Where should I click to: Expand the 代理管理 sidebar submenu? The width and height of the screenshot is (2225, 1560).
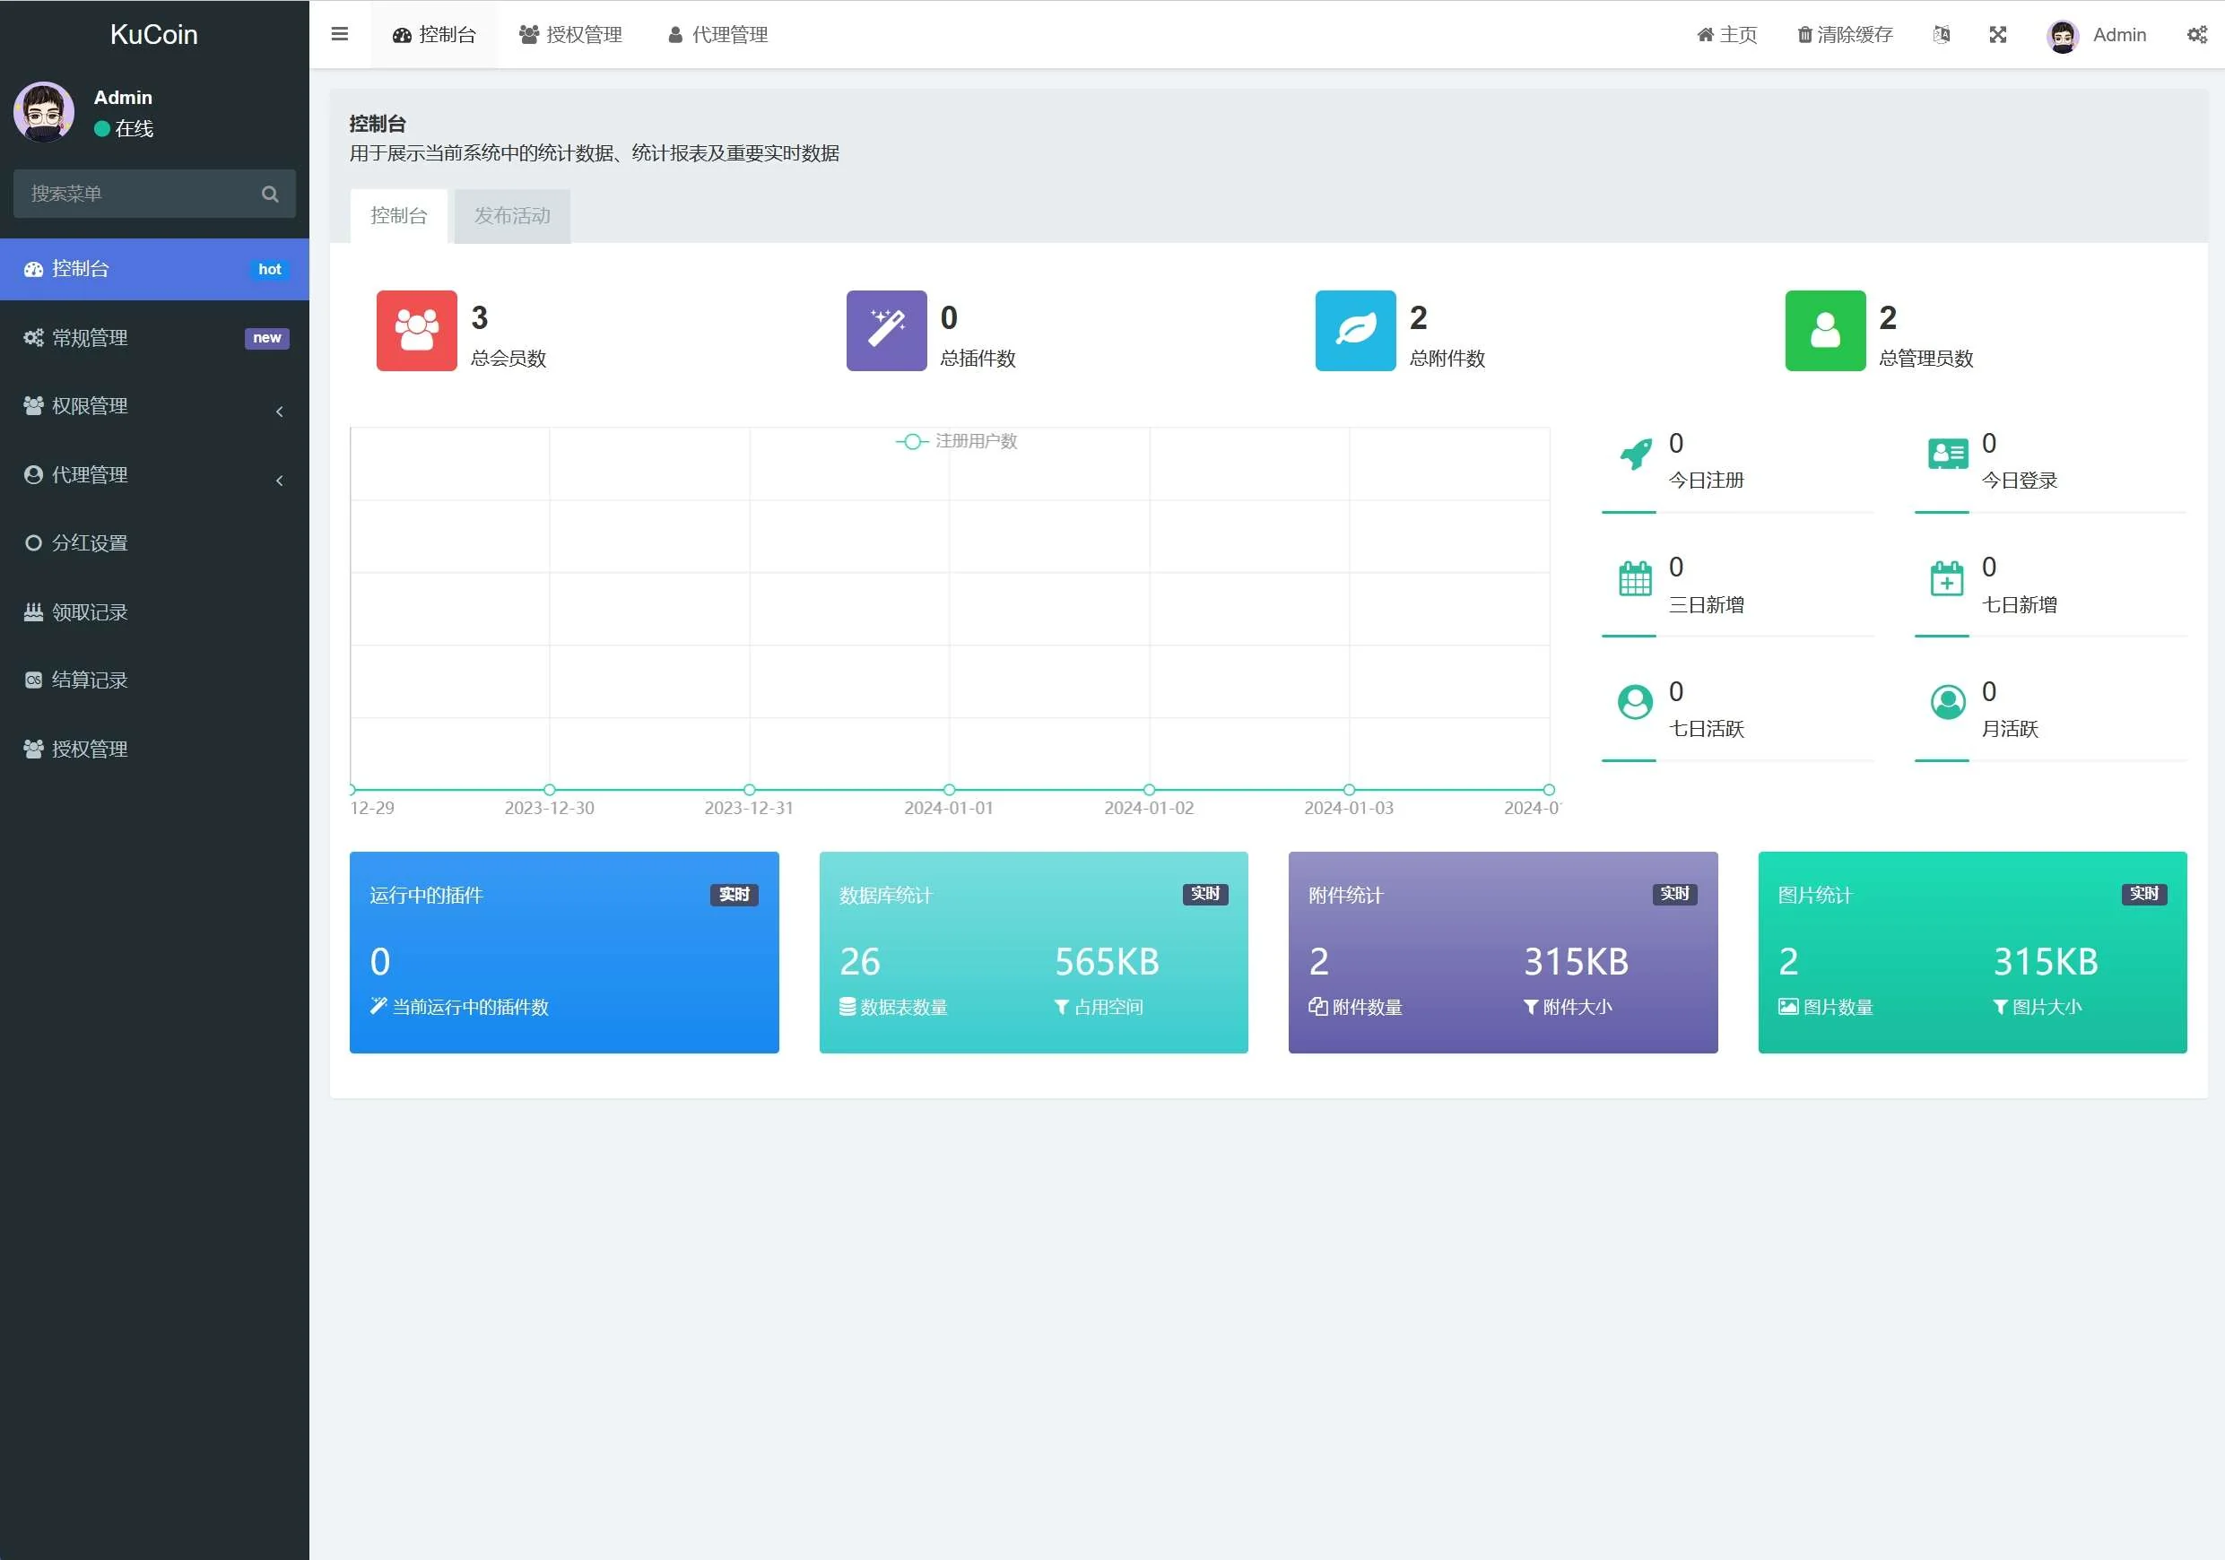point(154,475)
